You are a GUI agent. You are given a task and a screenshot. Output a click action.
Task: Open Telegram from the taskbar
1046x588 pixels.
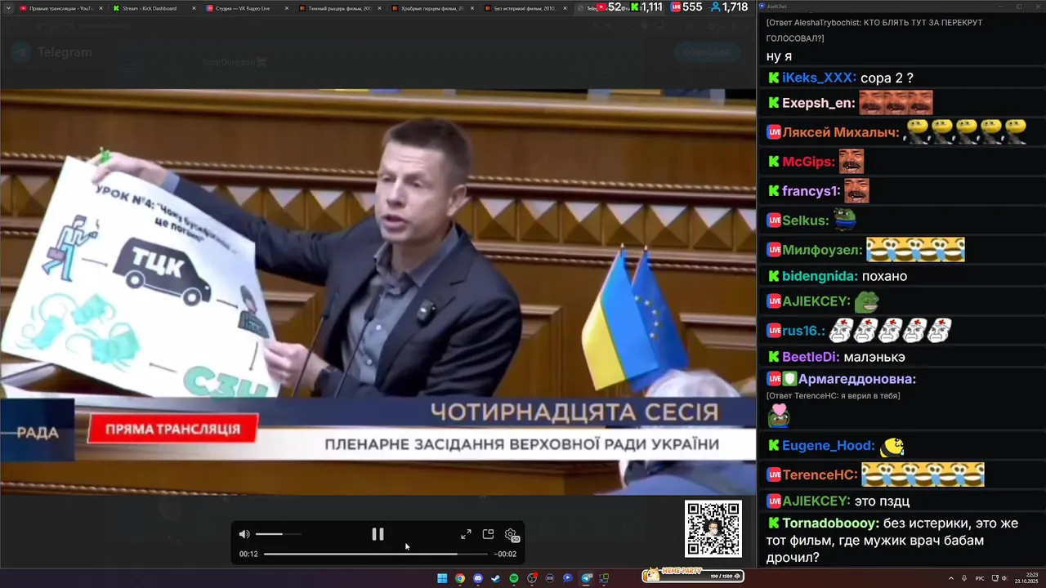[x=586, y=578]
